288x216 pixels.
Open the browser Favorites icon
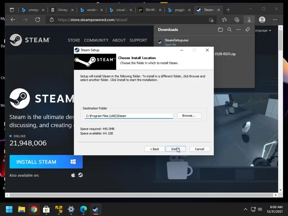(224, 20)
